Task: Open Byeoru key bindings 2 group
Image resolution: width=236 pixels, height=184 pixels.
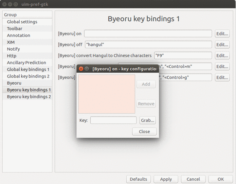Action: [x=29, y=97]
